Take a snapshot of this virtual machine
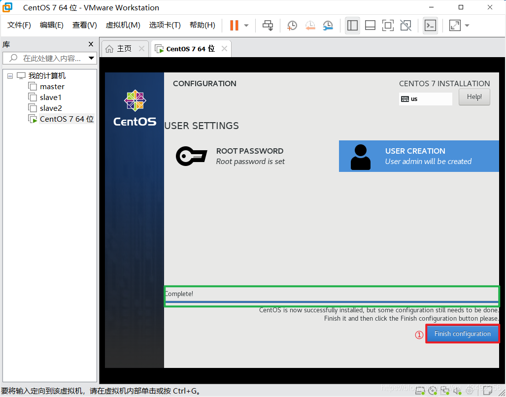The image size is (506, 397). pos(292,26)
